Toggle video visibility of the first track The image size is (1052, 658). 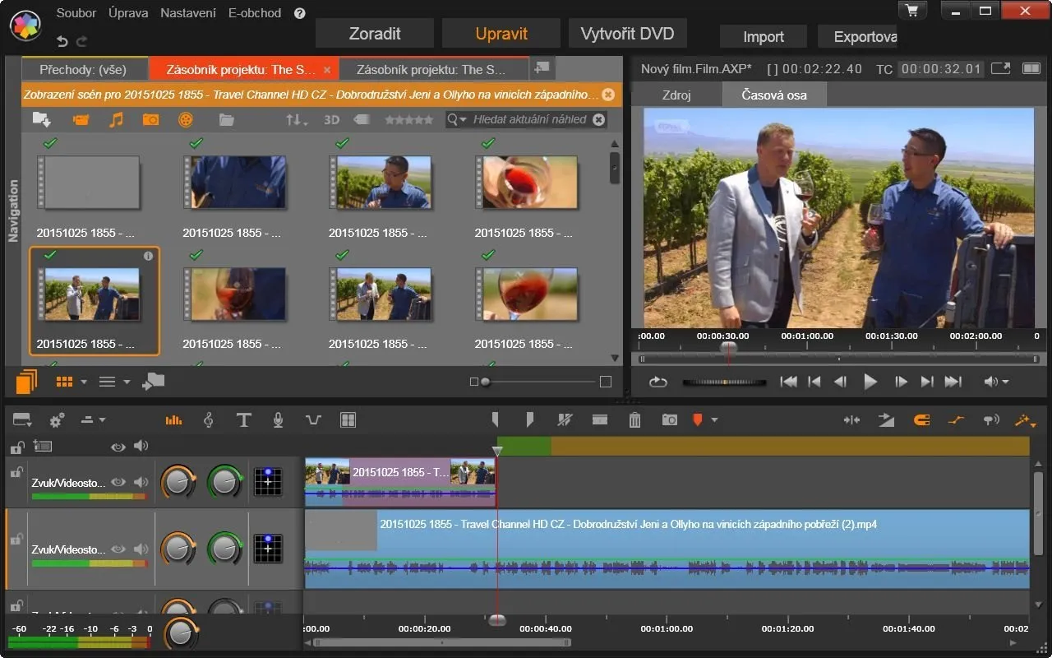pos(119,483)
